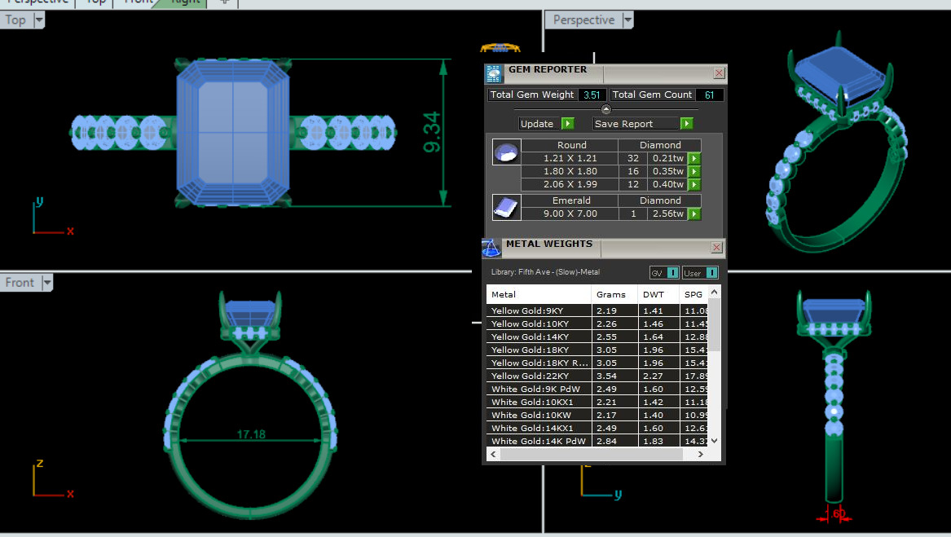Click the 2.06 X 1.99 size cell
Screen dimensions: 951x537
570,184
